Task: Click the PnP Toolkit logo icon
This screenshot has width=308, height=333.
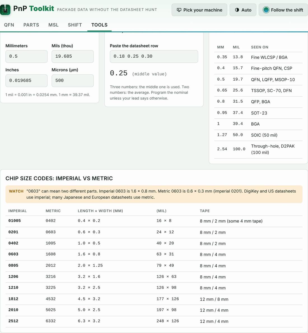Action: coord(5,10)
